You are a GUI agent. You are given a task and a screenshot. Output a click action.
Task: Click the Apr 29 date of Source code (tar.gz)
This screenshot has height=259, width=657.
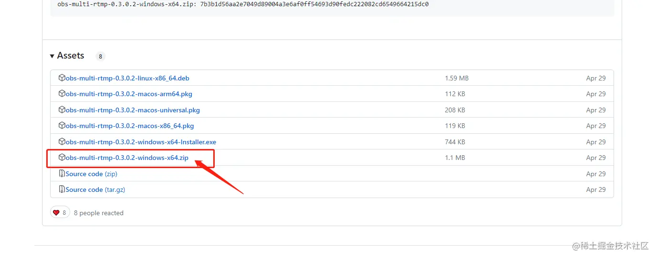click(x=596, y=189)
